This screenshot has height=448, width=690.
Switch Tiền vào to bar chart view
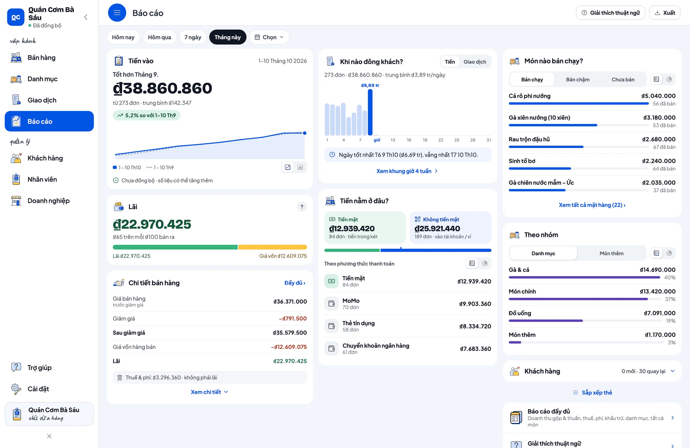pyautogui.click(x=300, y=167)
